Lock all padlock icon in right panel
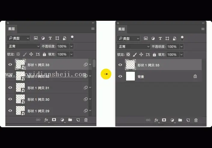Screen dimensions: 212x148 point(154,54)
